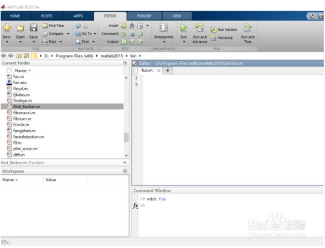Add a new editor tab with plus
The image size is (325, 248).
(x=167, y=71)
